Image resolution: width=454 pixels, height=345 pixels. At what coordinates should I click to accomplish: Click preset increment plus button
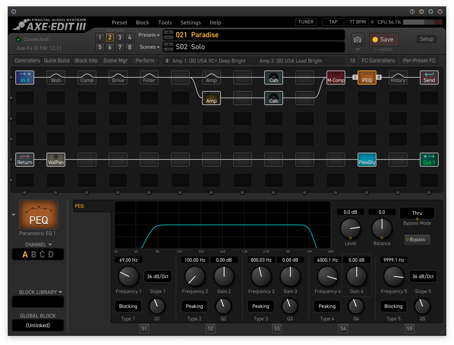click(168, 33)
